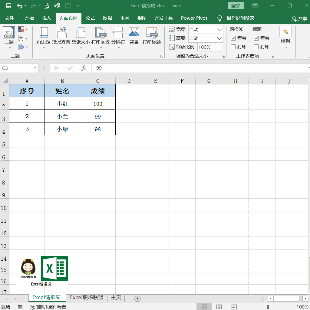Click the Save icon in quick access toolbar
Screen dimensions: 310x310
coord(9,6)
